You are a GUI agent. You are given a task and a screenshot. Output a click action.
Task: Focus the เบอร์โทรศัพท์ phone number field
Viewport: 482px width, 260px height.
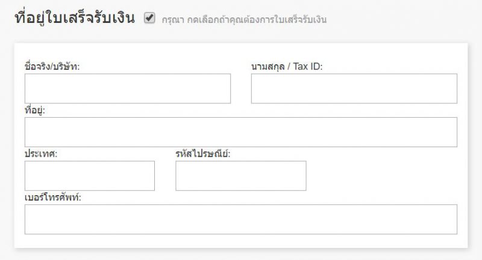pos(240,219)
